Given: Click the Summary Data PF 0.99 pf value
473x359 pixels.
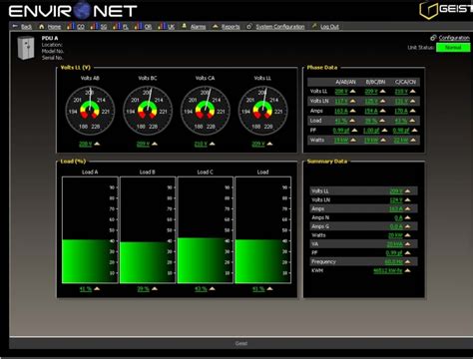Looking at the screenshot, I should coord(394,253).
